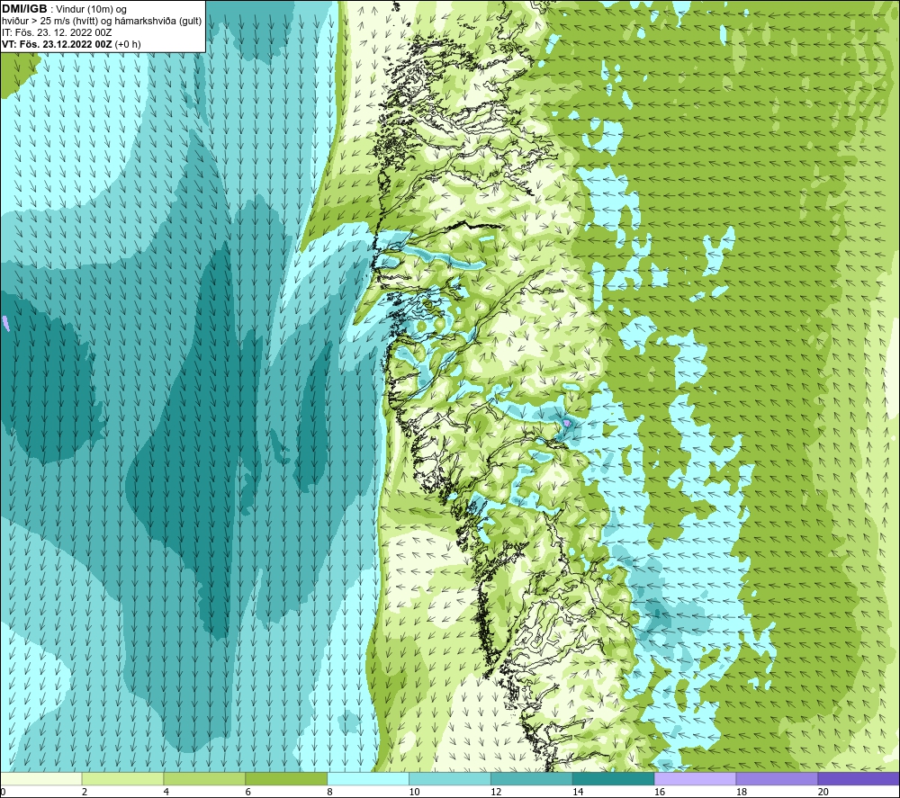Viewport: 900px width, 798px height.
Task: Click the '14' scale label
Action: click(578, 792)
